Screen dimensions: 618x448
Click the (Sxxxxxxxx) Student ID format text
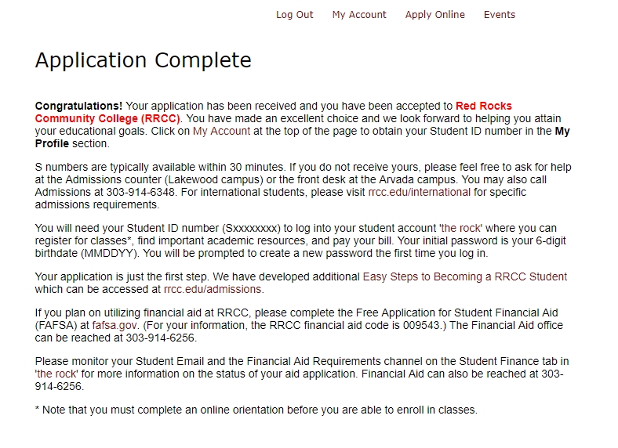[x=252, y=229]
